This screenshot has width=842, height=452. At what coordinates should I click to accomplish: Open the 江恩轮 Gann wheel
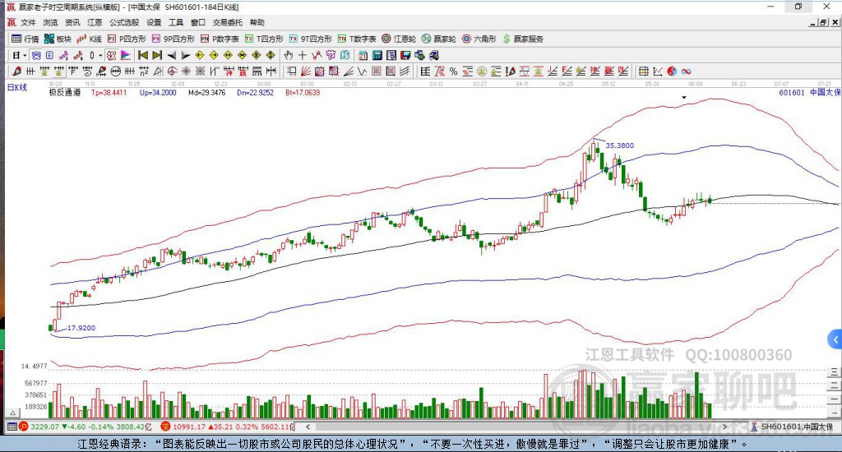[x=399, y=39]
